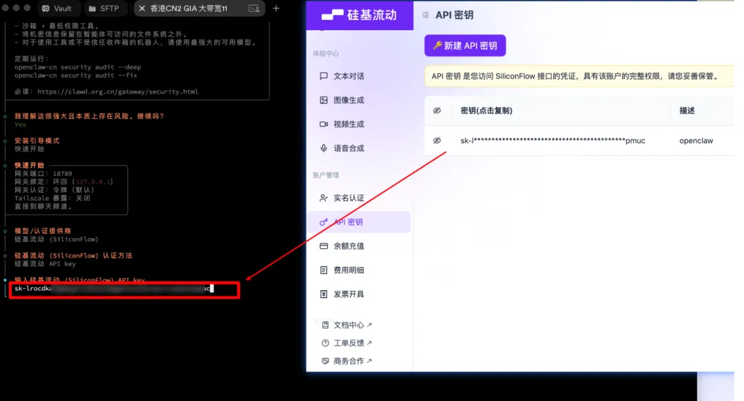This screenshot has height=401, width=744.
Task: Click the 描述 column header
Action: [x=687, y=111]
